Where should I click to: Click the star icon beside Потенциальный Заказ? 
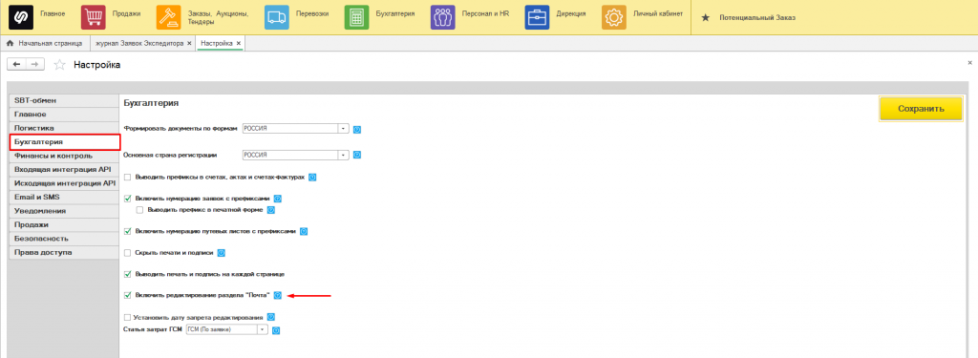click(x=706, y=18)
